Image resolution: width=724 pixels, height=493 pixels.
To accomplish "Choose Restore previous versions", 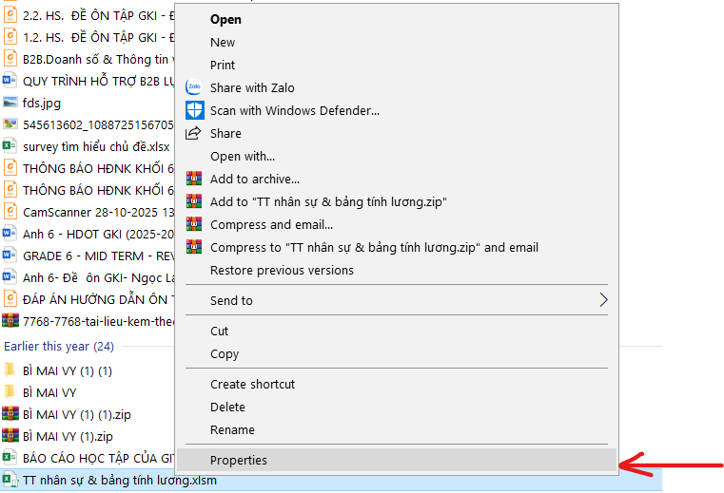I will pos(397,270).
